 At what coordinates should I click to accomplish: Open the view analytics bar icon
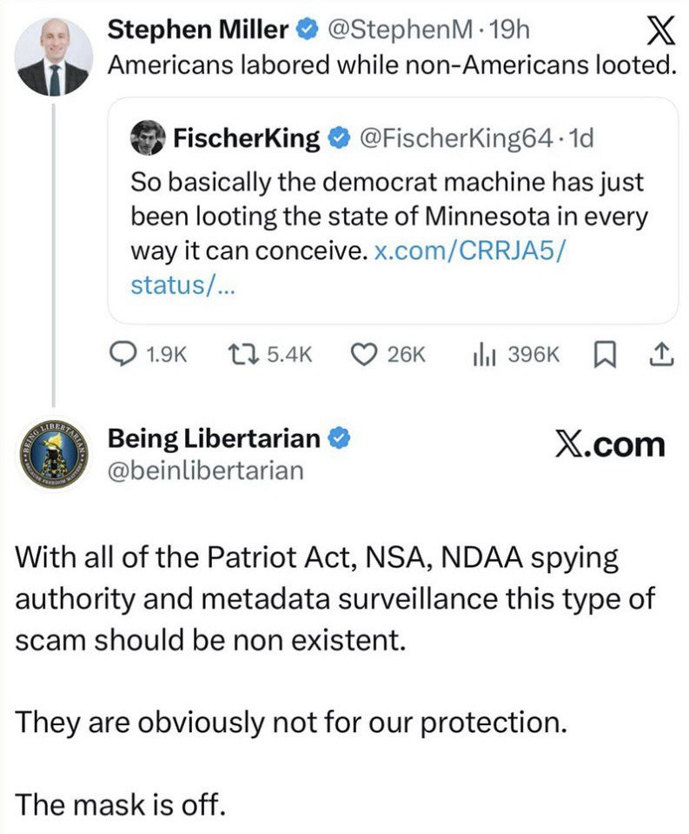pyautogui.click(x=484, y=355)
